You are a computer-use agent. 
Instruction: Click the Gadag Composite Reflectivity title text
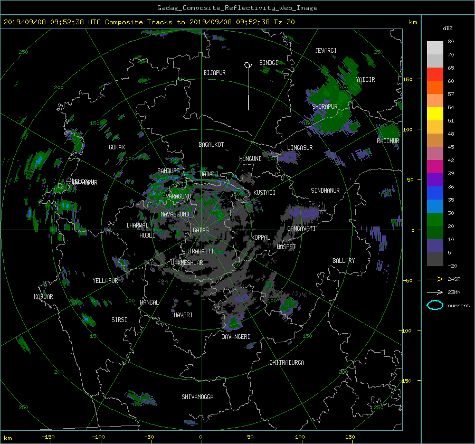click(237, 8)
